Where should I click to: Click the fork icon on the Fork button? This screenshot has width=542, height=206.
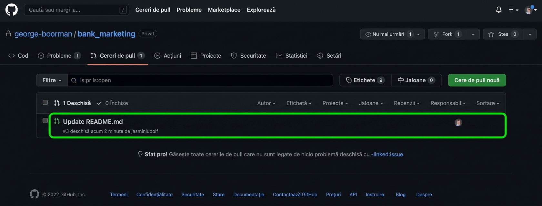coord(436,34)
